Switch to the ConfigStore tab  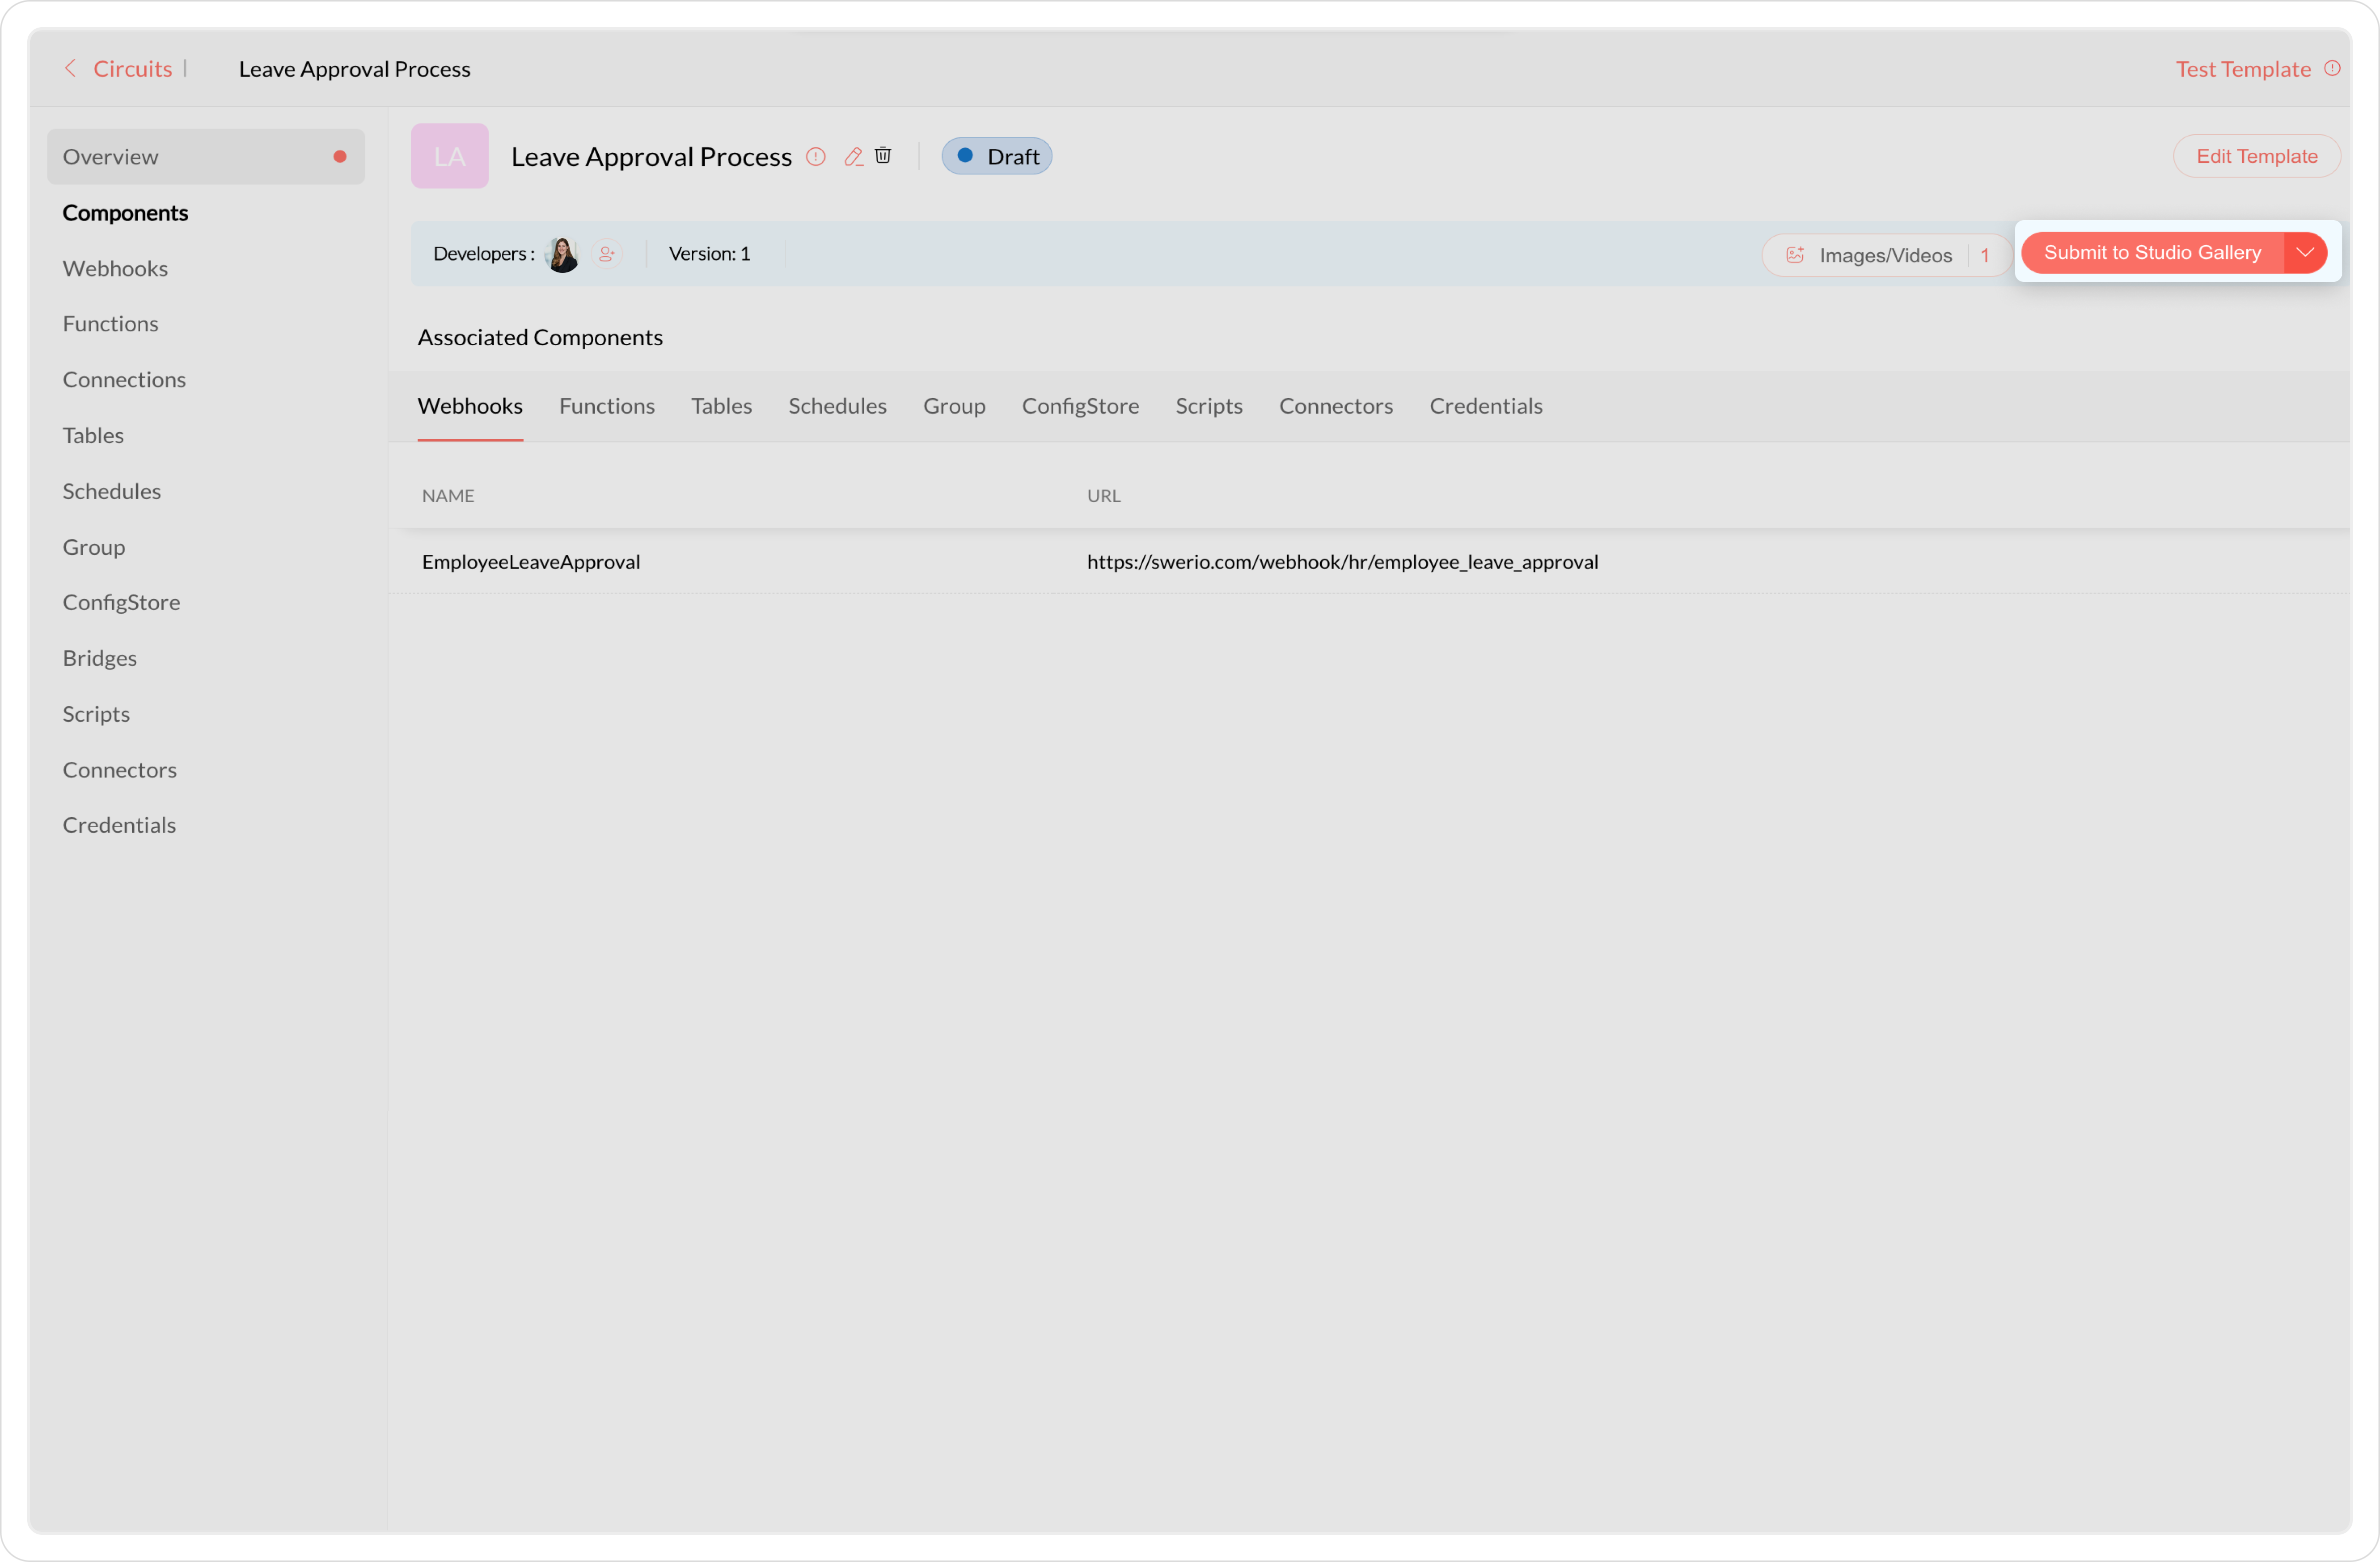1080,406
